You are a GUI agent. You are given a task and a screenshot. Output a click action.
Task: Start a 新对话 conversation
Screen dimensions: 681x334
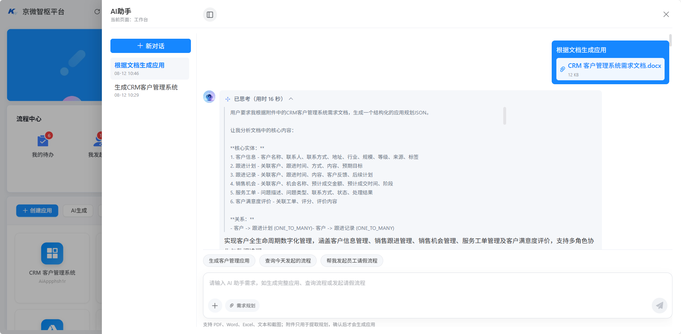(151, 46)
